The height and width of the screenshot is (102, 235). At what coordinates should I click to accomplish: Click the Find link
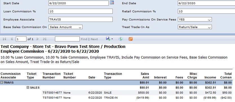(84, 39)
